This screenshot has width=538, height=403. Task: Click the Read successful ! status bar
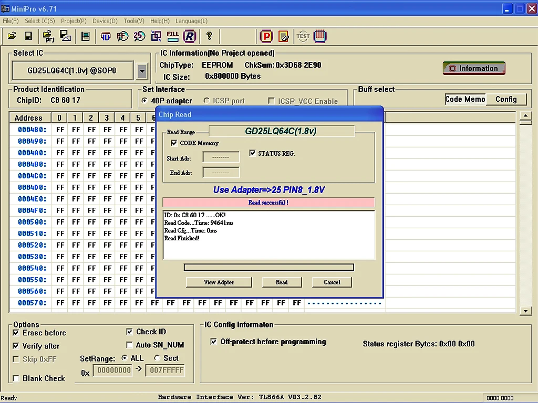tap(268, 202)
